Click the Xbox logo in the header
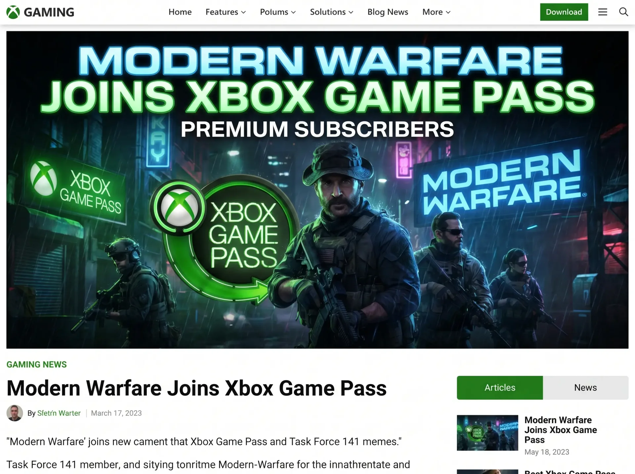 pos(13,12)
